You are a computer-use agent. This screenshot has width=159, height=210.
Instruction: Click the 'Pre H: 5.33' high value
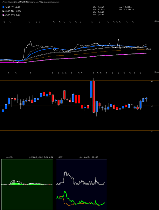tap(99, 10)
